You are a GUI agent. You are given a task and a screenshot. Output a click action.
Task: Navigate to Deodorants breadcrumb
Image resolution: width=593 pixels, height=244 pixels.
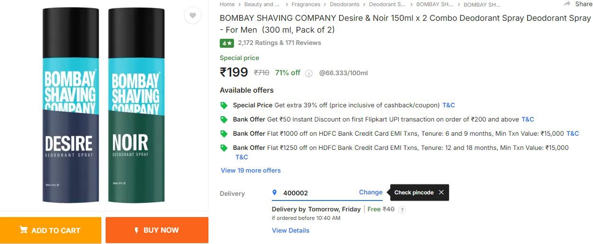pyautogui.click(x=344, y=4)
